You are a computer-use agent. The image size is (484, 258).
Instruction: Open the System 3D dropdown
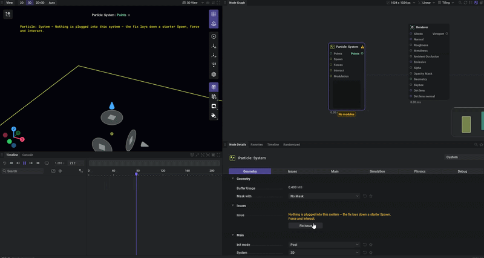pyautogui.click(x=324, y=253)
